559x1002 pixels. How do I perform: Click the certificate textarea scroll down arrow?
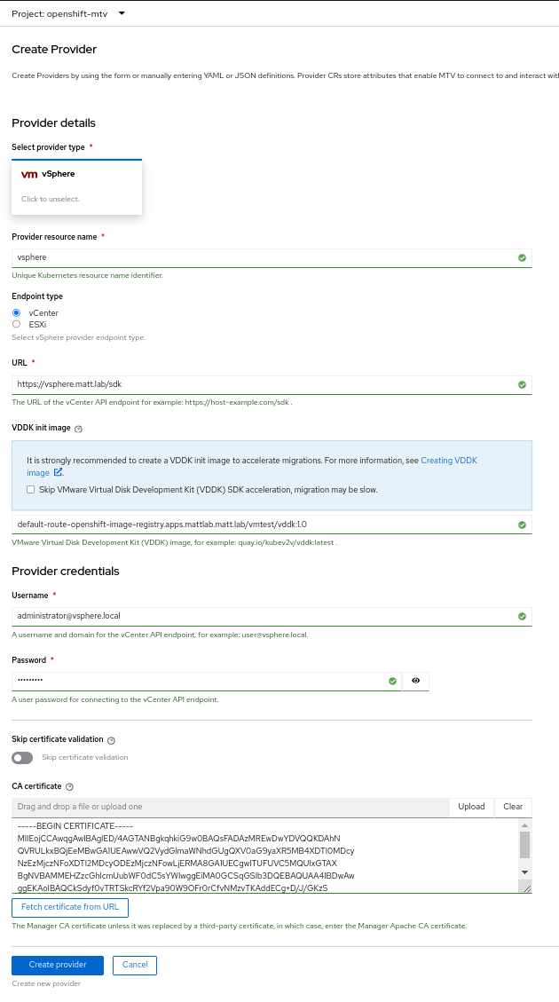click(524, 872)
